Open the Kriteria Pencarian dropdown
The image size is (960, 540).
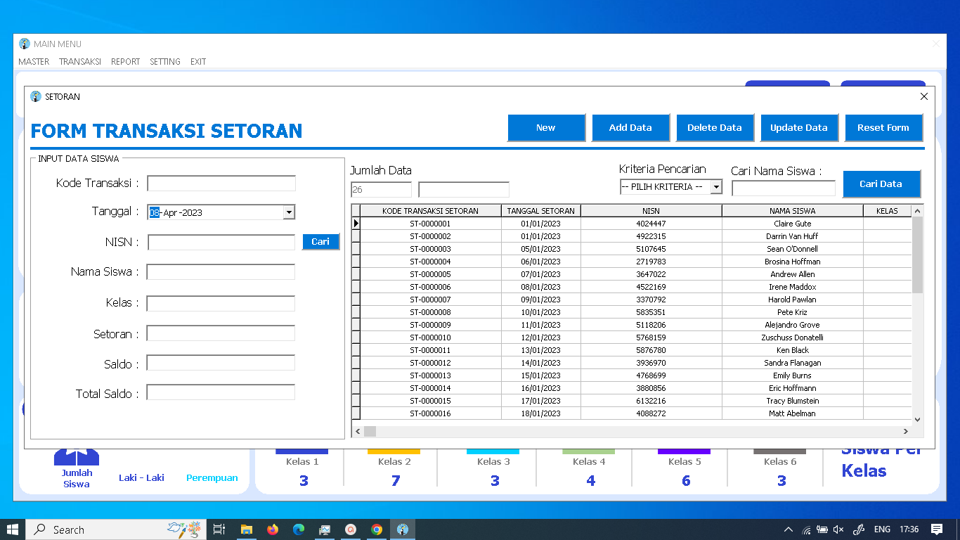pyautogui.click(x=716, y=186)
